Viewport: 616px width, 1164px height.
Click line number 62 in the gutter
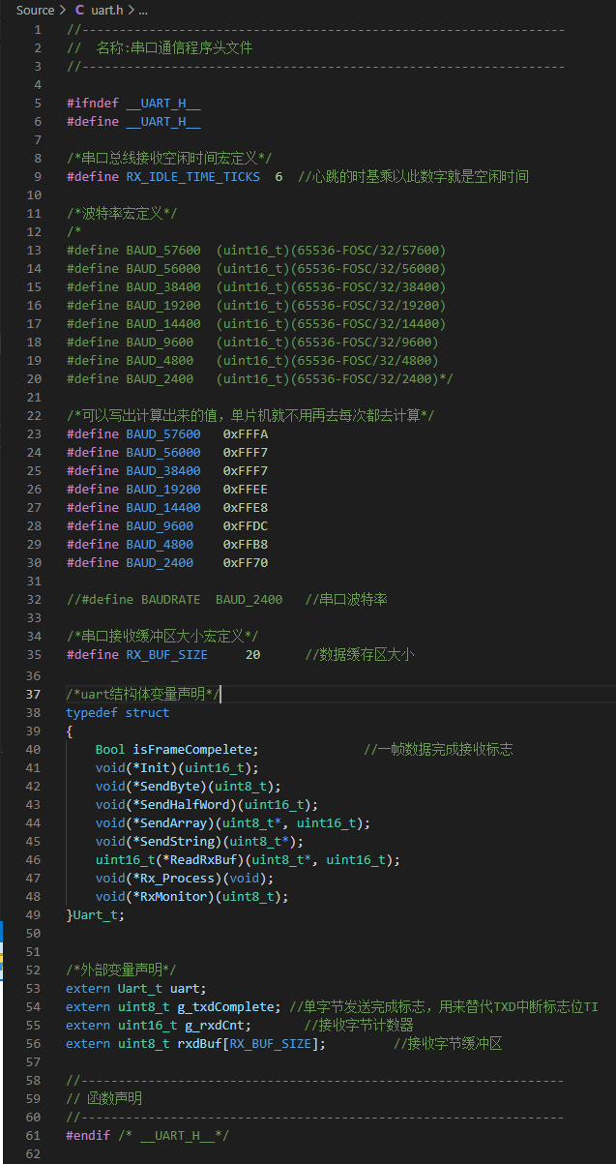(35, 1153)
